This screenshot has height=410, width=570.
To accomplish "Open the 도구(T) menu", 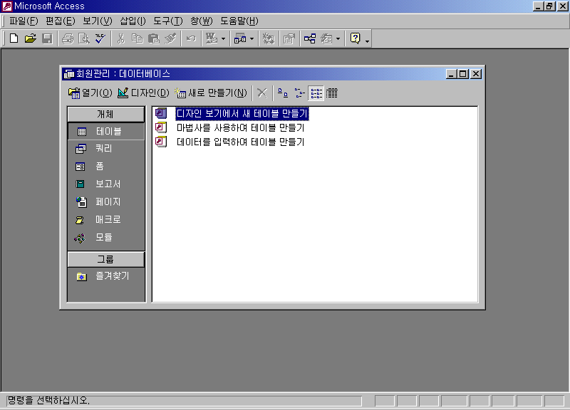I will (168, 21).
